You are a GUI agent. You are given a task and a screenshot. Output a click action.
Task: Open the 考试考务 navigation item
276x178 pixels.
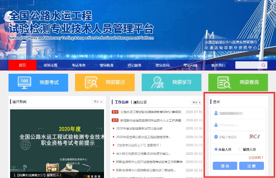[78, 65]
